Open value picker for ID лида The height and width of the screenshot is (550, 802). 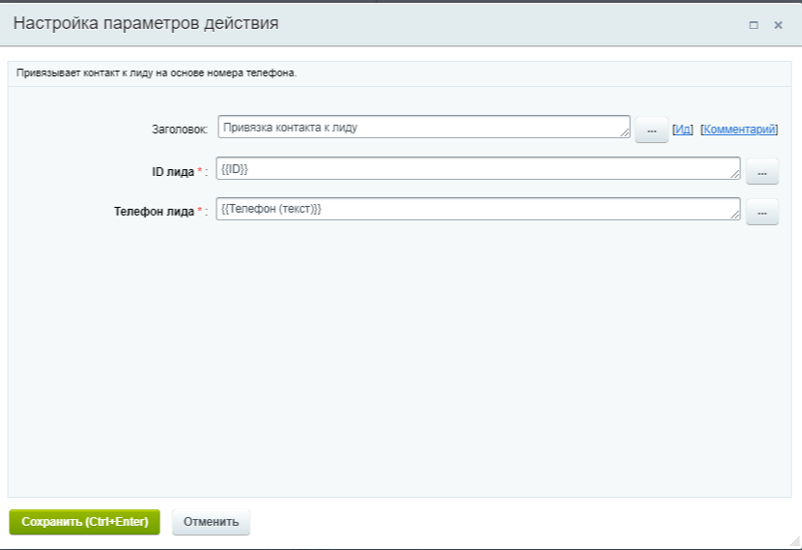click(x=761, y=172)
